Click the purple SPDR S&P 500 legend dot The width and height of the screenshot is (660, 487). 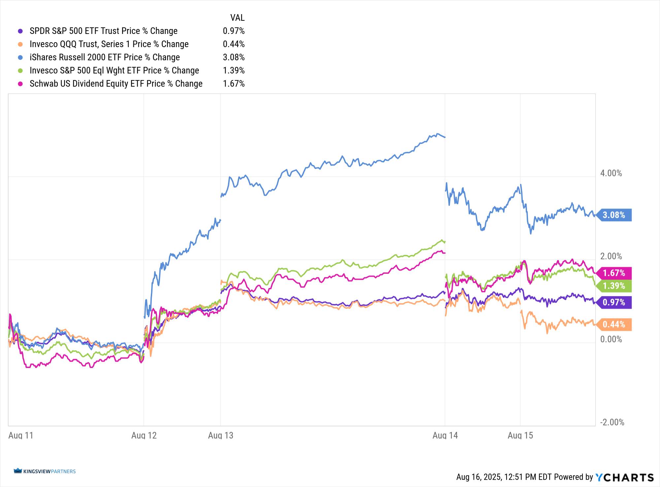coord(20,31)
